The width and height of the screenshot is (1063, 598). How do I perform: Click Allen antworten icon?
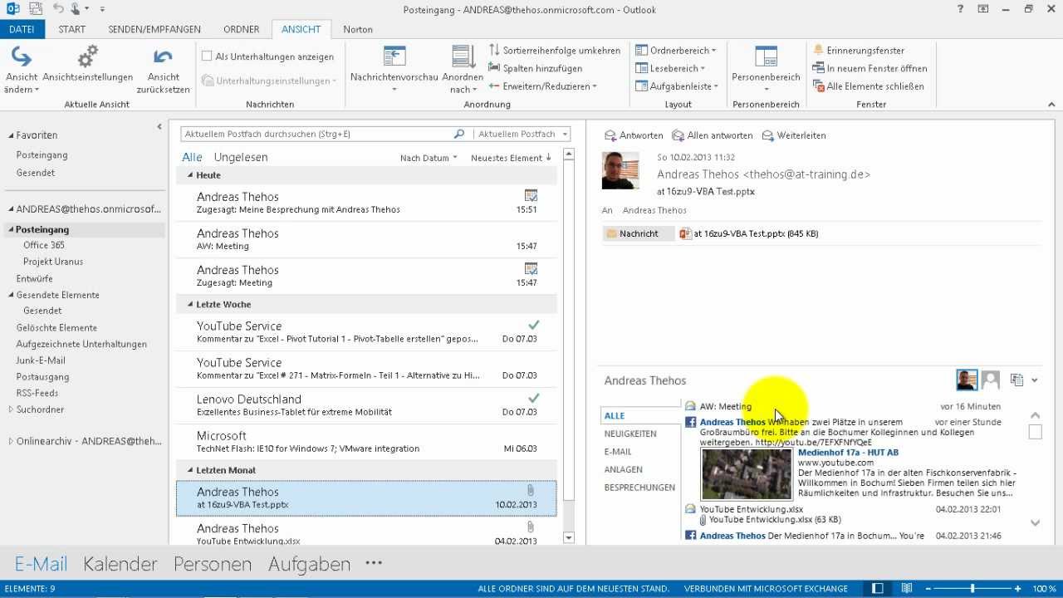pyautogui.click(x=678, y=135)
